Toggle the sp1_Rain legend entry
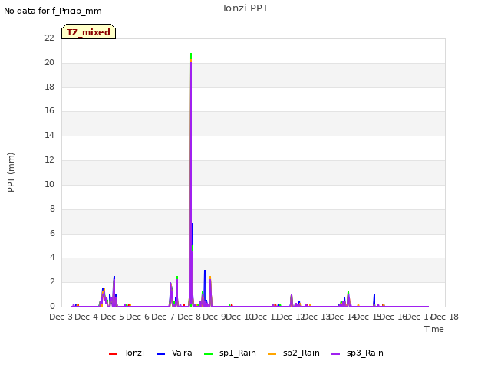The width and height of the screenshot is (491, 368). [x=230, y=353]
